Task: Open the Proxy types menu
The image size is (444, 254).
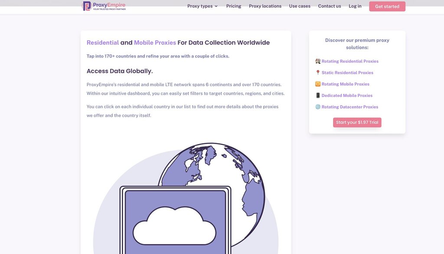Action: pyautogui.click(x=202, y=6)
